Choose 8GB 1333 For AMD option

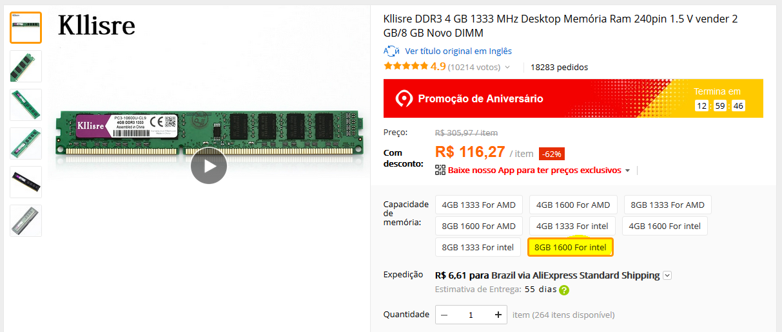(667, 205)
